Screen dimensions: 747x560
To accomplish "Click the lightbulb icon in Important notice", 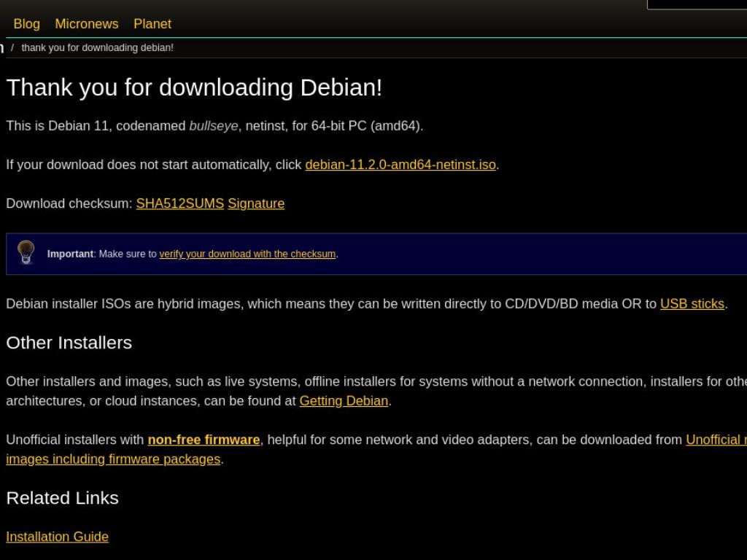I will (x=26, y=252).
